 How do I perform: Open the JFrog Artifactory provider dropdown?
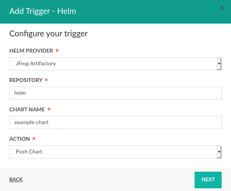click(x=115, y=64)
